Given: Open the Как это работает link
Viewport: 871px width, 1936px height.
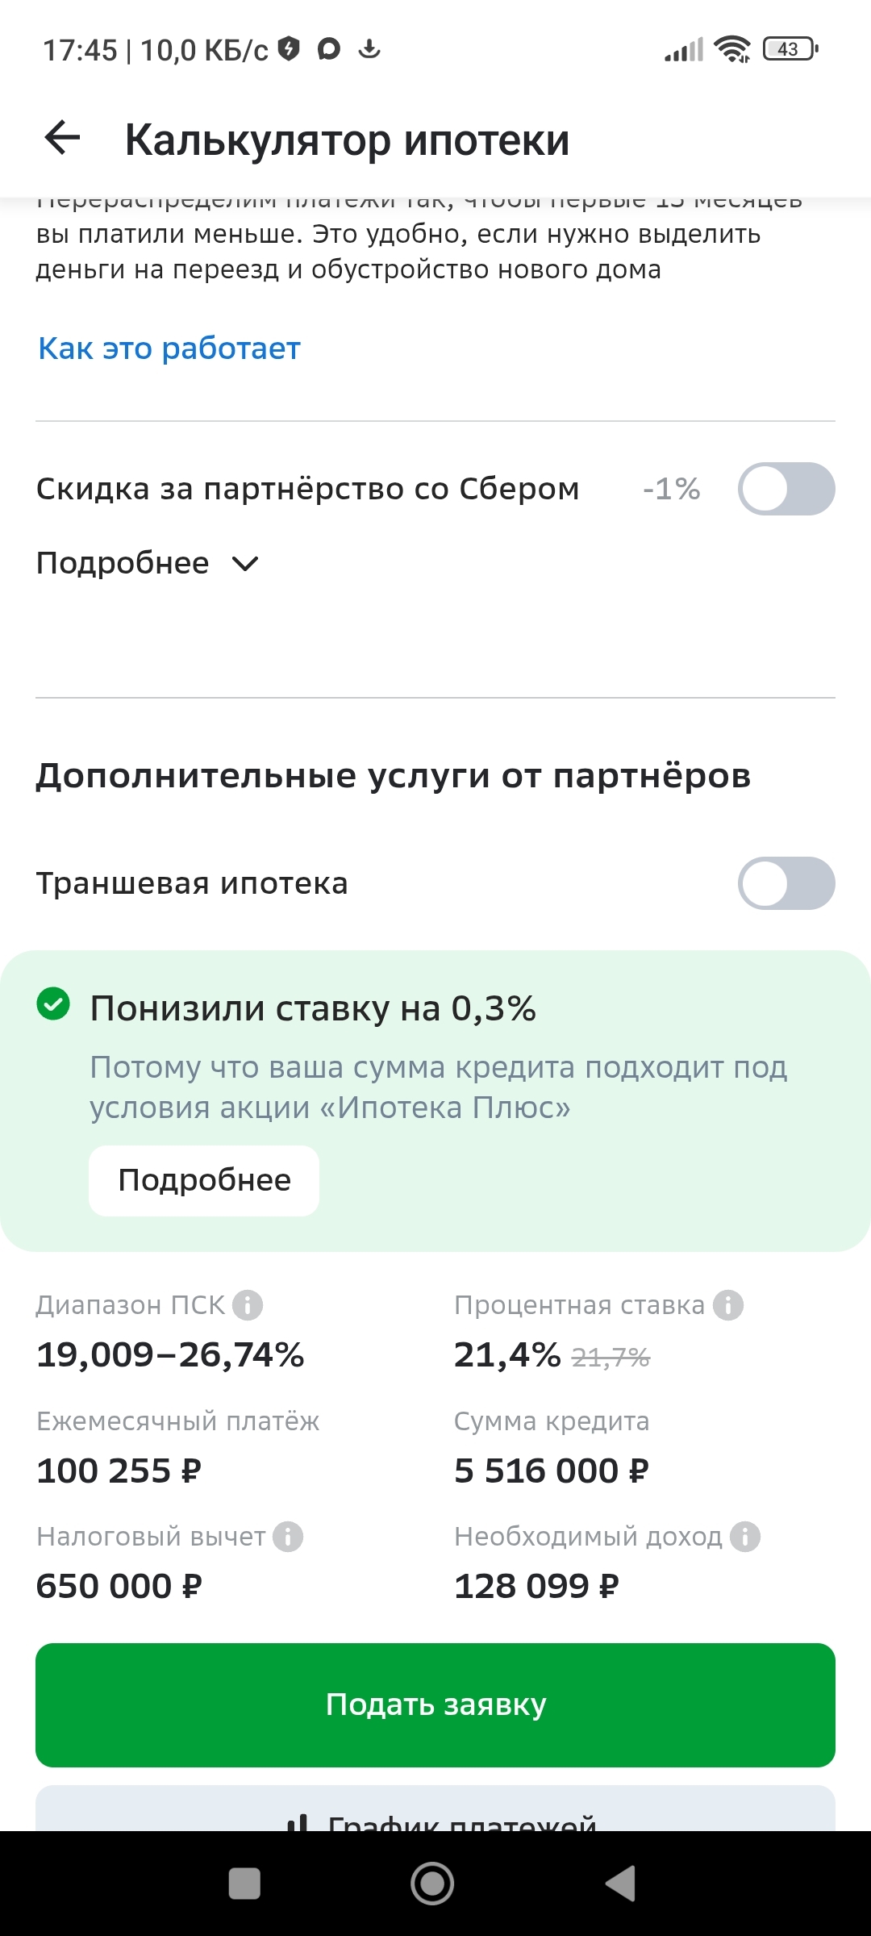Looking at the screenshot, I should tap(169, 348).
